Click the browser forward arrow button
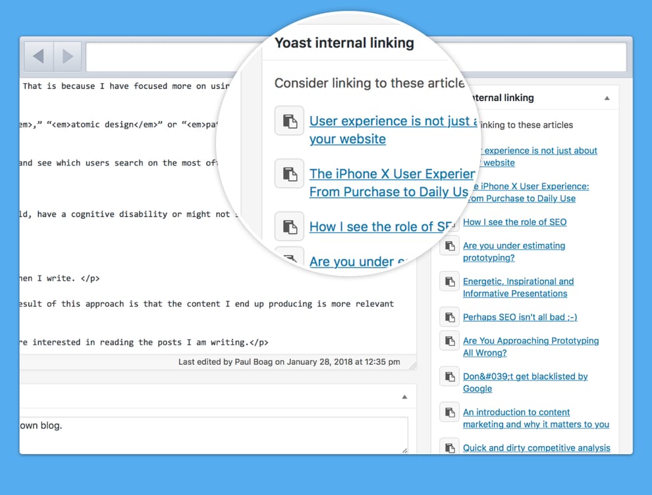The width and height of the screenshot is (652, 495). coord(67,57)
